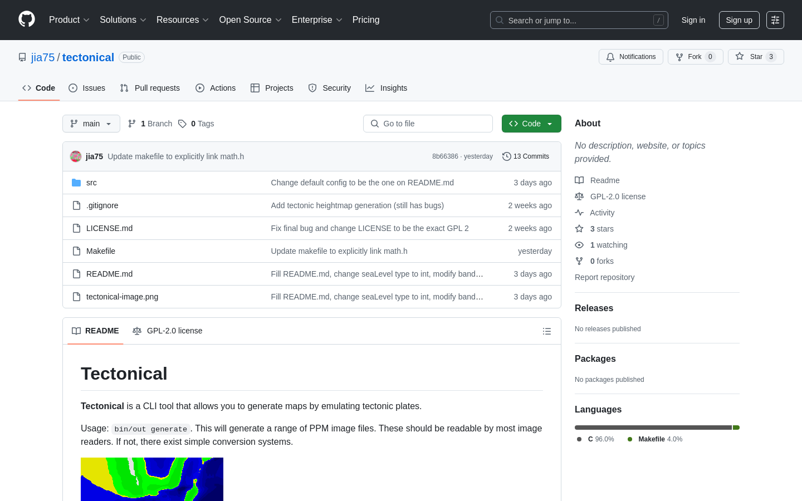The width and height of the screenshot is (802, 501).
Task: Open commit 8b66386 hash link
Action: pyautogui.click(x=445, y=156)
